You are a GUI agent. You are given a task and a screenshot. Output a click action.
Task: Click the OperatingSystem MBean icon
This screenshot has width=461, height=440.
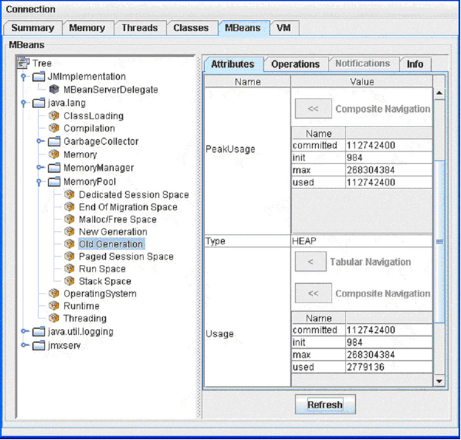click(x=54, y=294)
